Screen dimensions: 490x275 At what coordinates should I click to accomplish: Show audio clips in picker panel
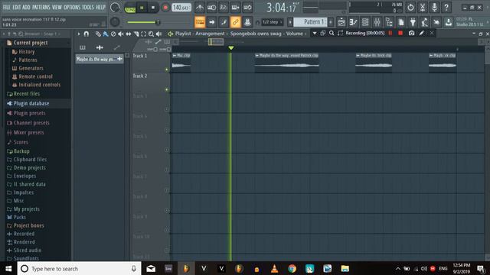100,47
